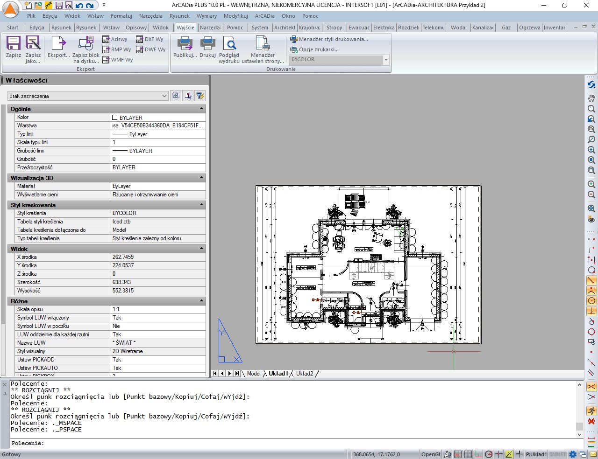
Task: Click the Zapisz jako save-as icon
Action: [33, 43]
